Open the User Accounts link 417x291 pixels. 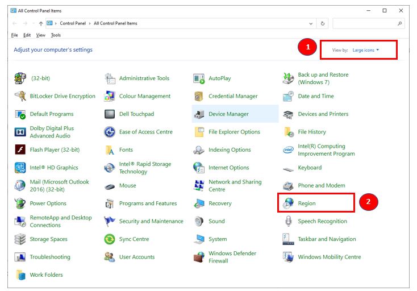coord(136,257)
